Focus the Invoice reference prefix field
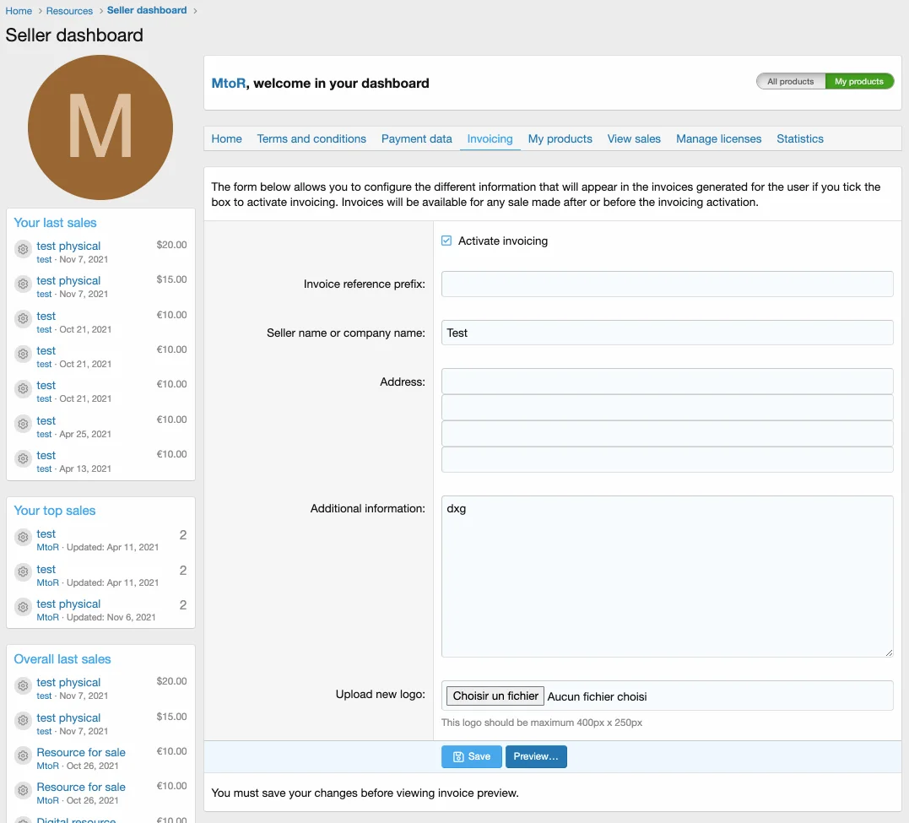909x823 pixels. 667,284
